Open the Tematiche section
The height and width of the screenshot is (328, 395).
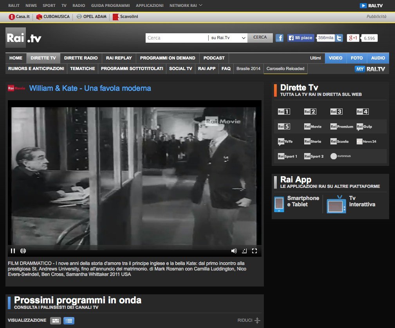83,69
